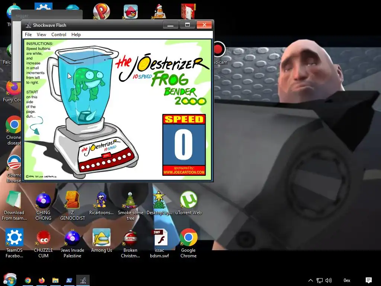Screen dimensions: 381x286
Task: Click the Flash Player taskbar button
Action: (x=83, y=280)
